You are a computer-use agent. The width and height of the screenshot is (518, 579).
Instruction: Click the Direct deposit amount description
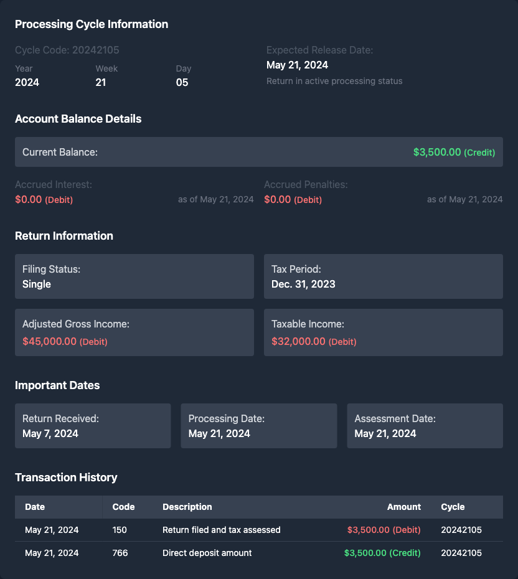point(207,553)
